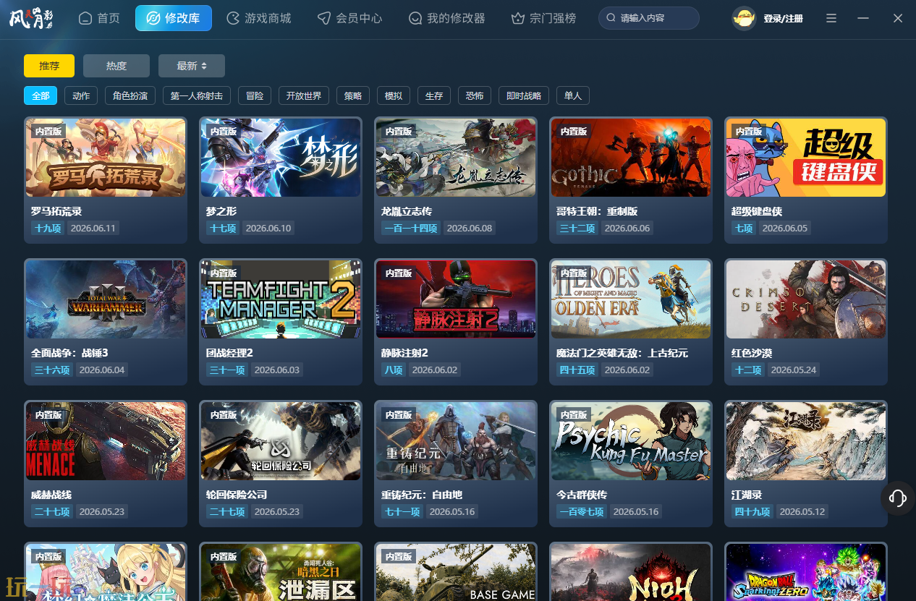Open 重铸纪元 自由地 thumbnail

pos(456,441)
